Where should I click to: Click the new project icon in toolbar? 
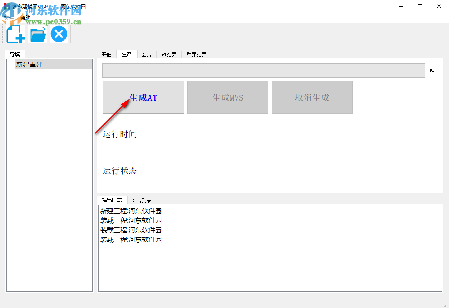[15, 34]
